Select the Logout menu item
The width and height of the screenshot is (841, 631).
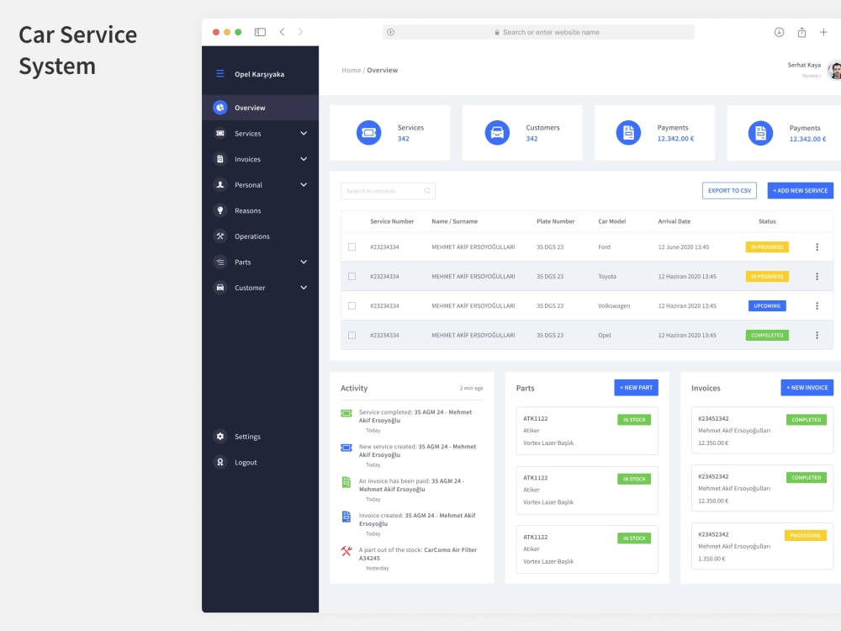click(260, 462)
